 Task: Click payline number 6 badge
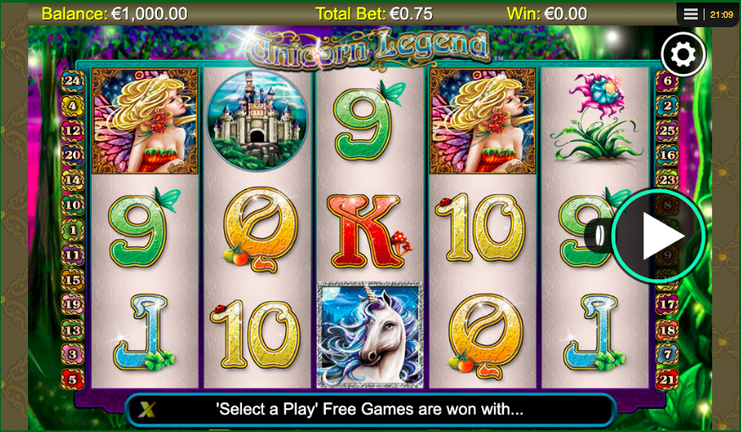[667, 81]
